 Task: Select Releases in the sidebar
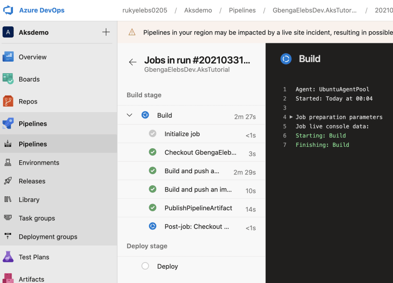tap(32, 181)
